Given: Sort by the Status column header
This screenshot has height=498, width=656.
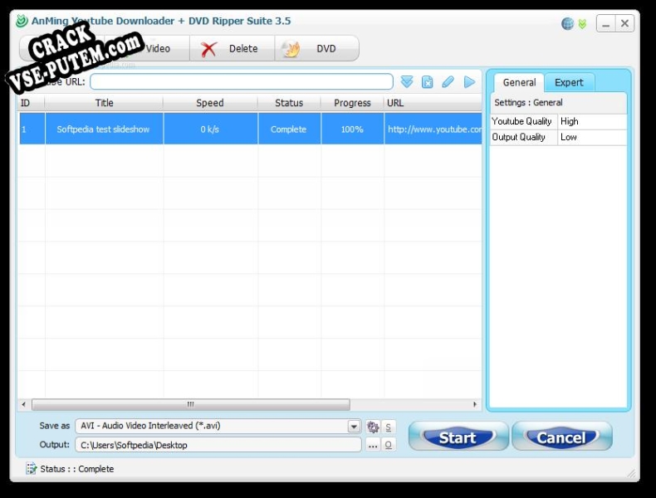Looking at the screenshot, I should (x=289, y=103).
